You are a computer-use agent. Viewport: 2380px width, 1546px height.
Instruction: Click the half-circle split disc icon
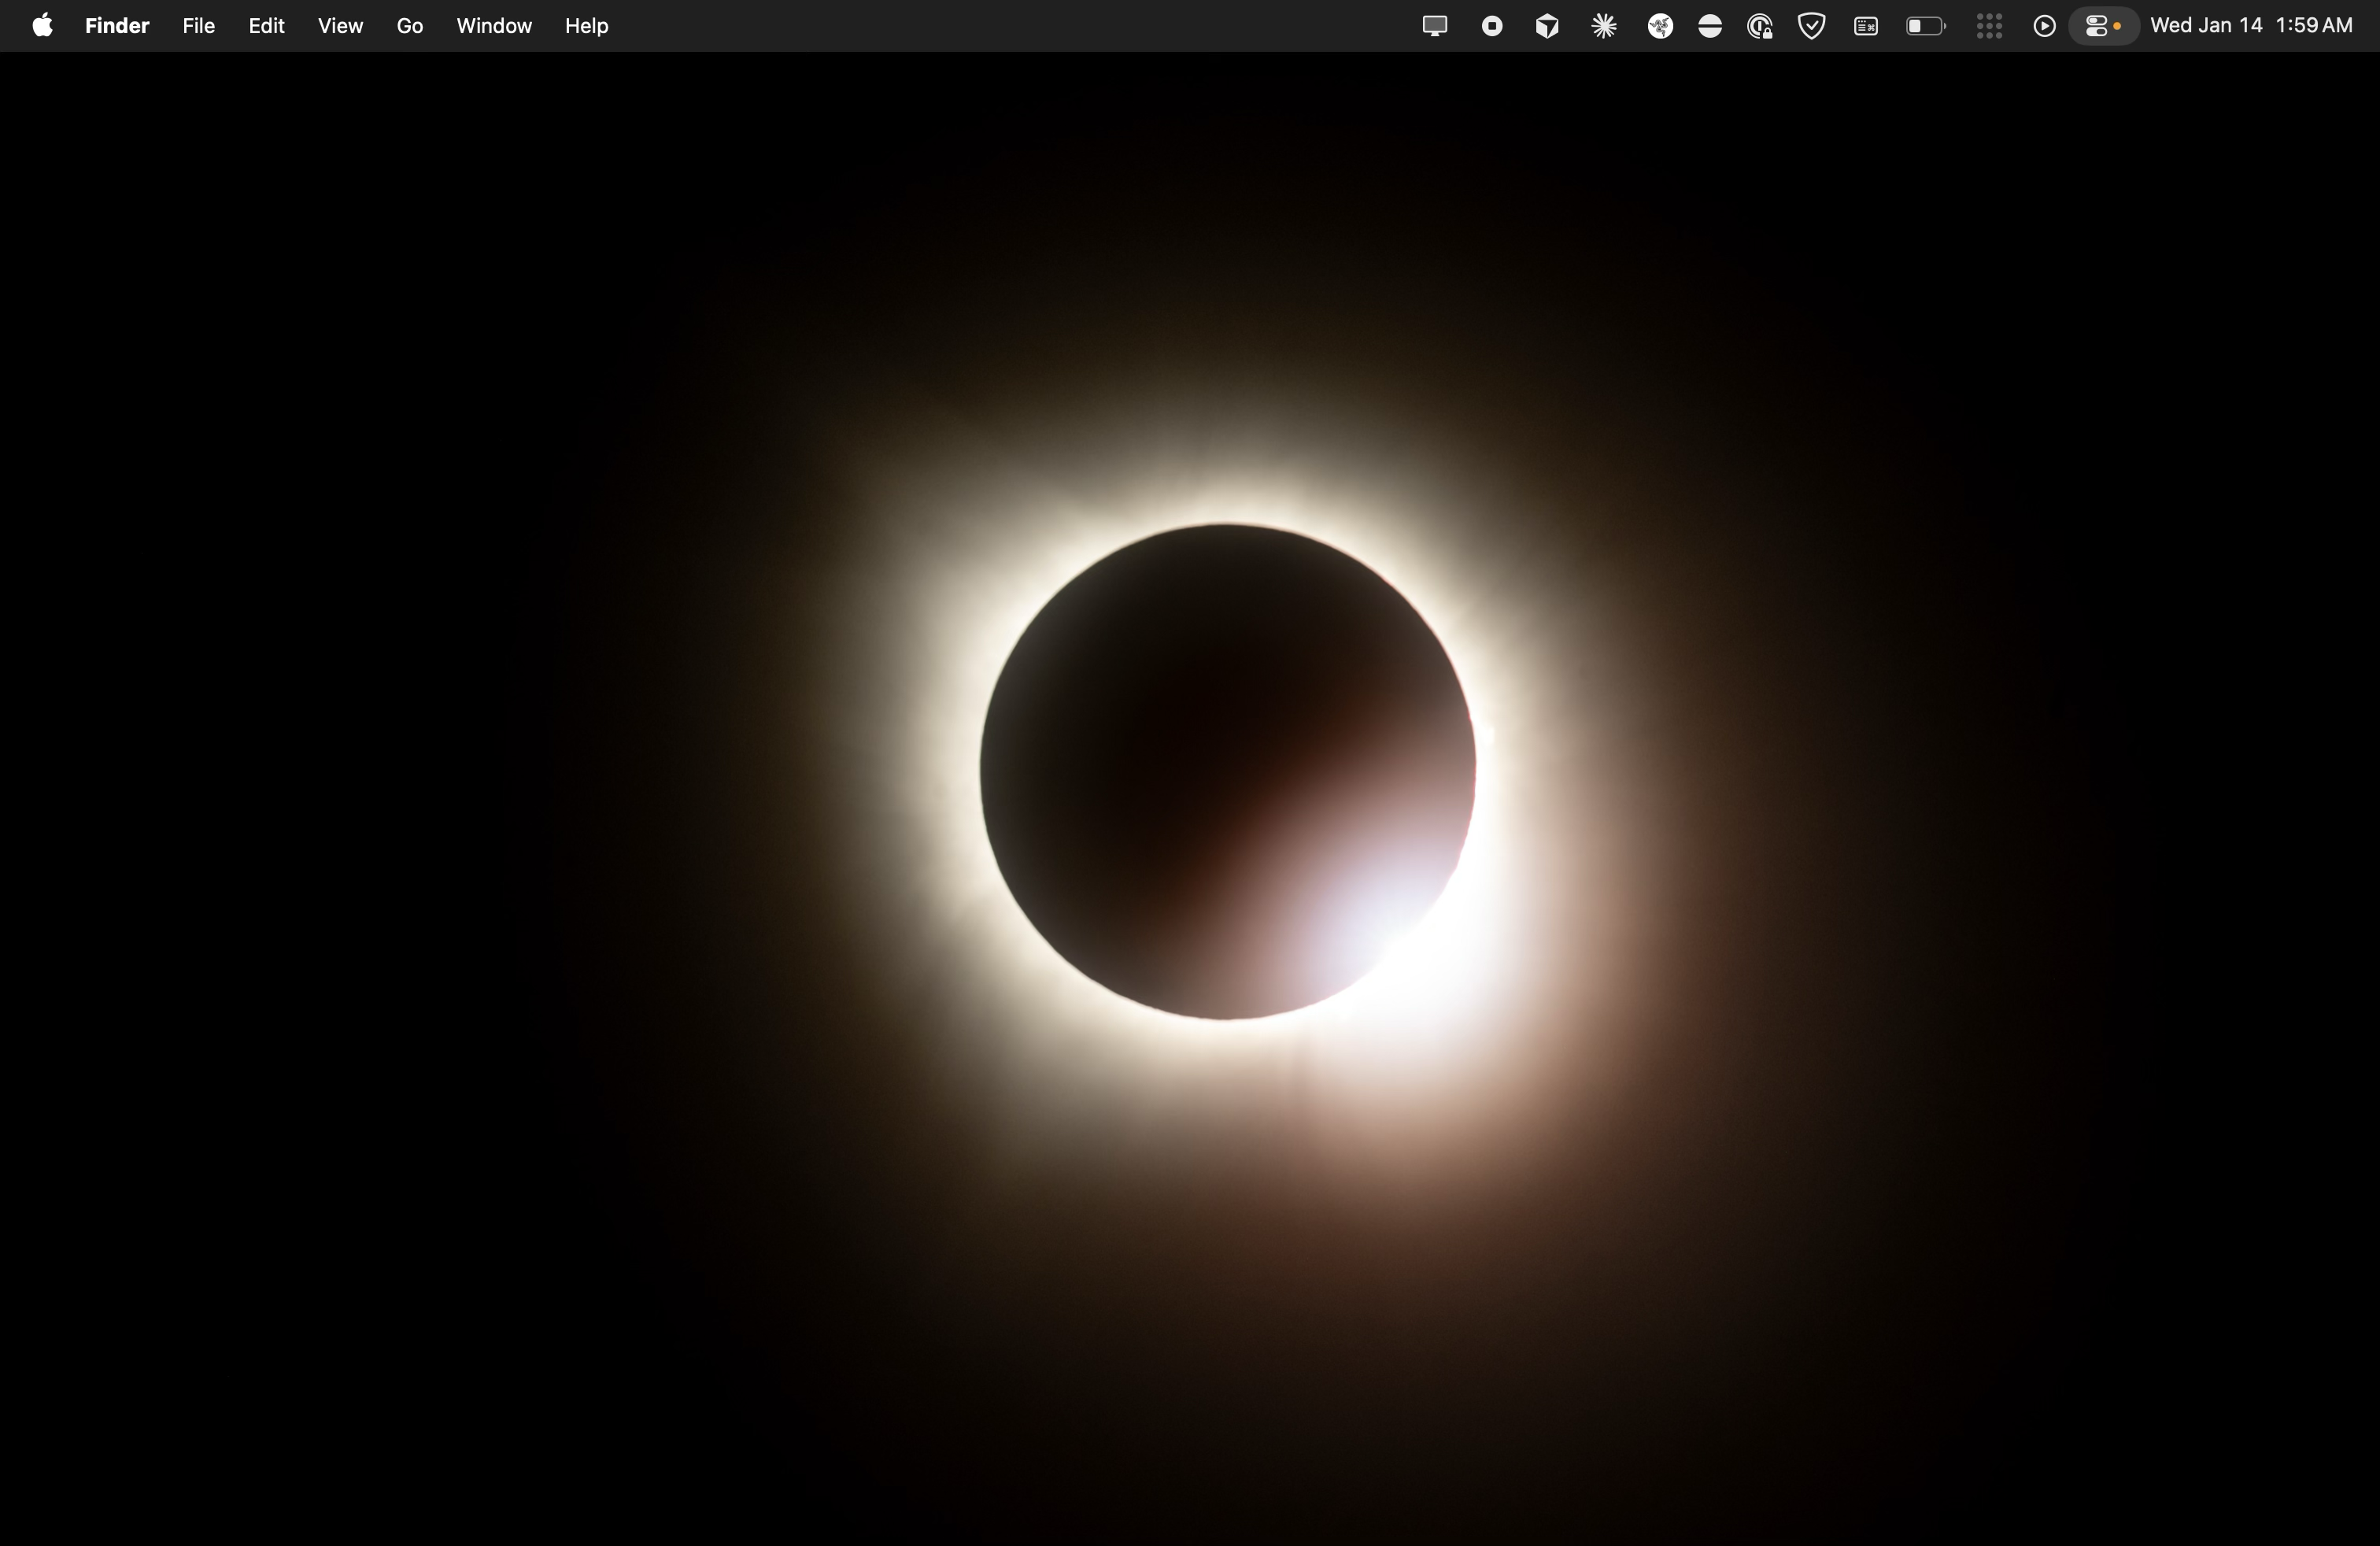coord(1710,26)
